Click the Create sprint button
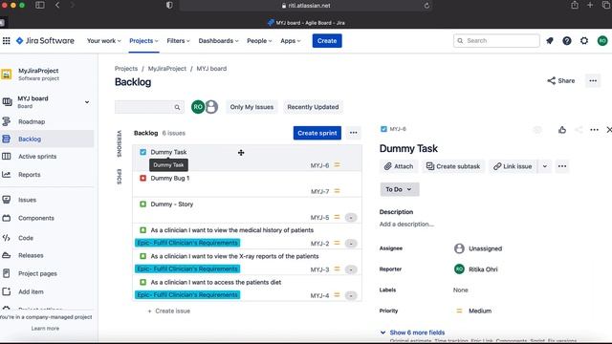Viewport: 612px width, 344px height. tap(317, 133)
